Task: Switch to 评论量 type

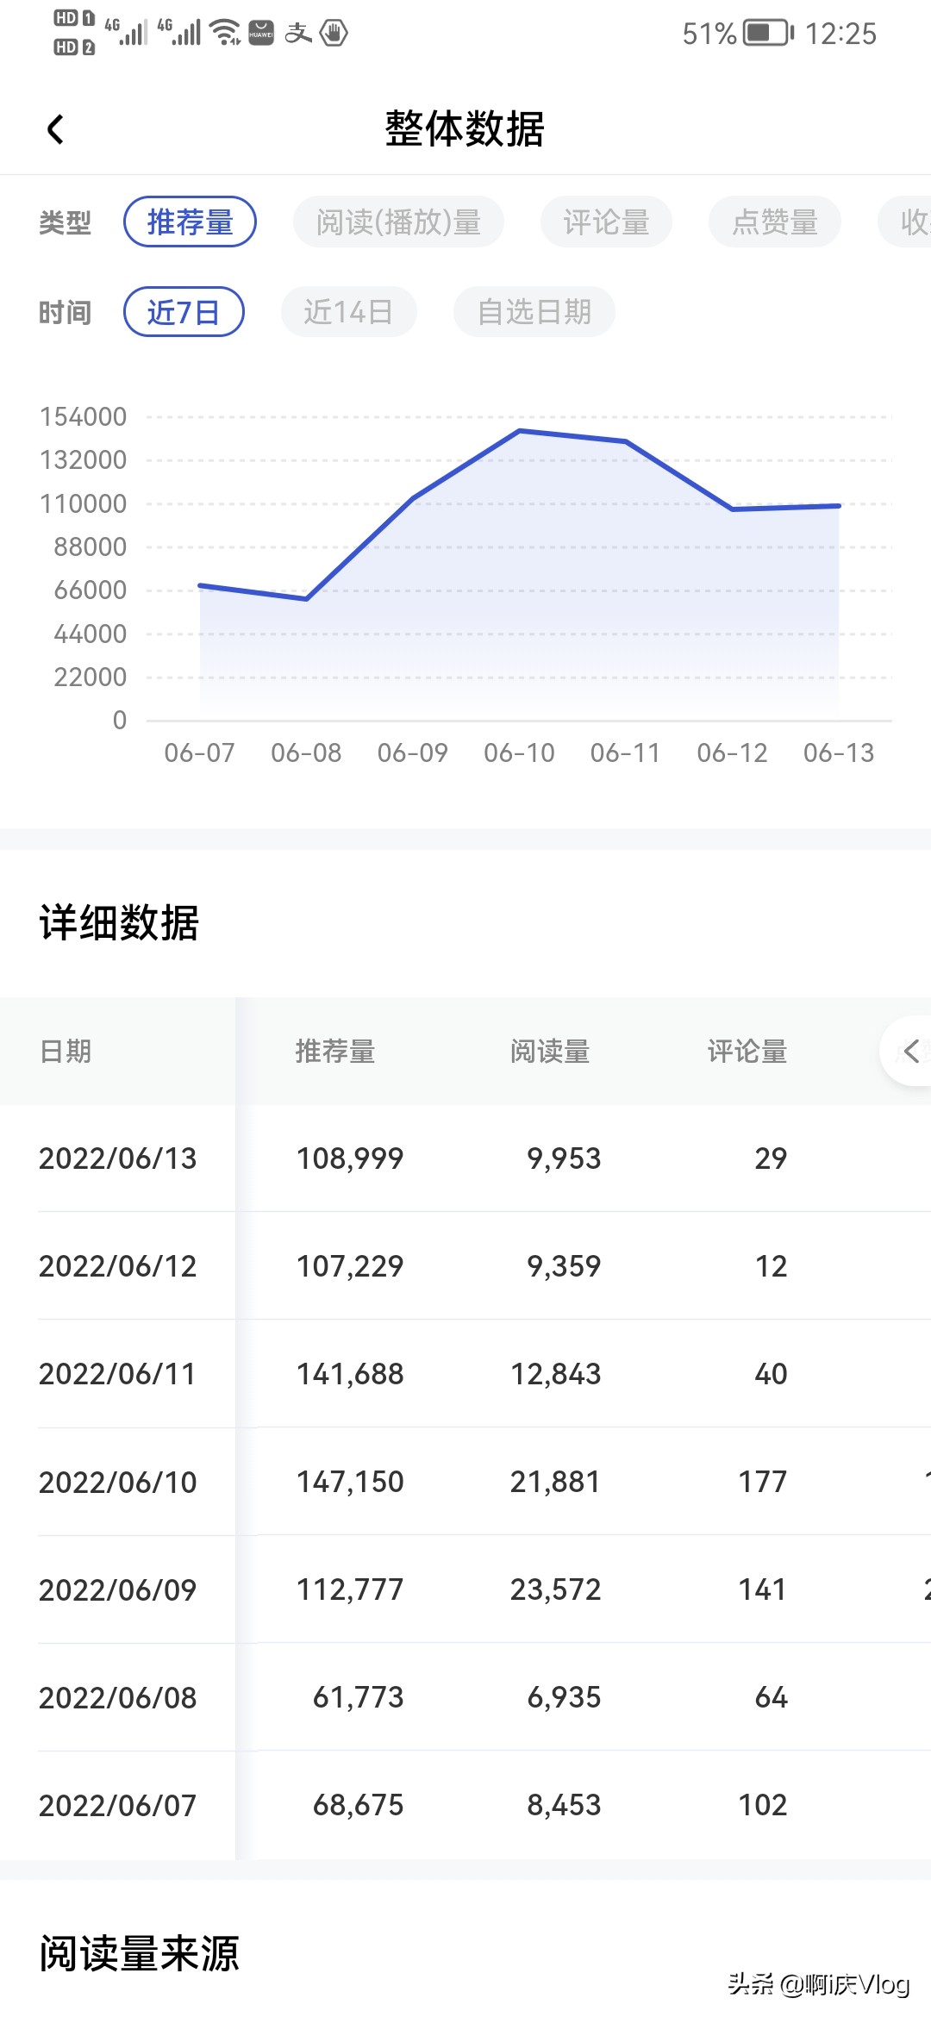Action: click(606, 222)
